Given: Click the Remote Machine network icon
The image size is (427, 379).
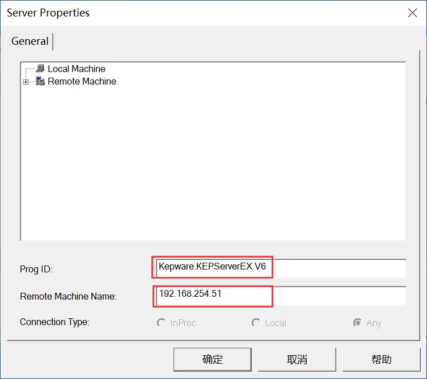Looking at the screenshot, I should pos(40,81).
